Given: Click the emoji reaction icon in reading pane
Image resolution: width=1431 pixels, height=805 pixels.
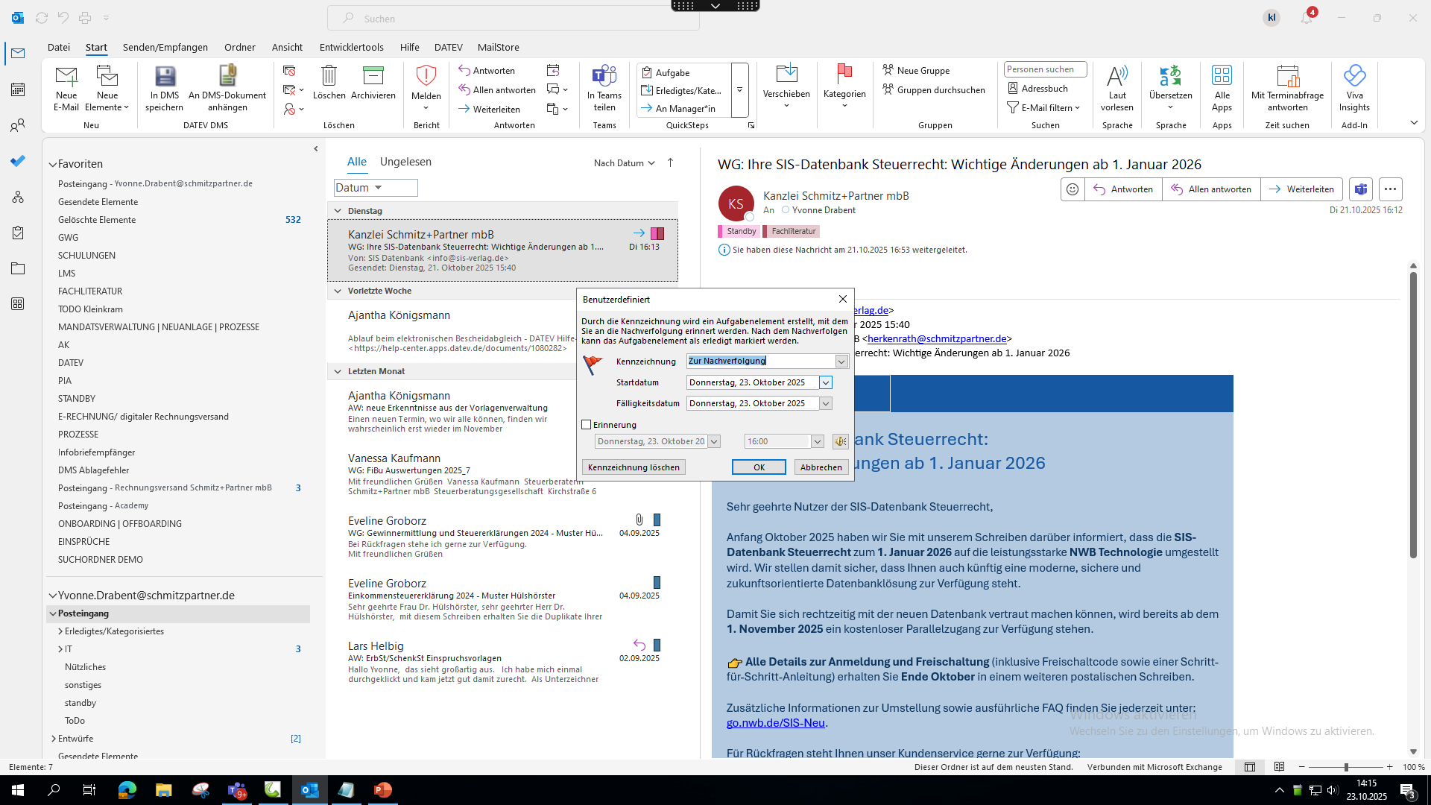Looking at the screenshot, I should tap(1073, 189).
